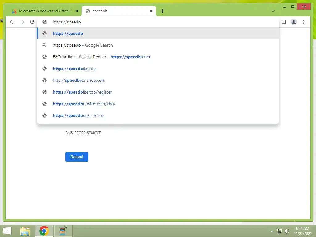Select https://speedb - Google Search suggestion
Image resolution: width=316 pixels, height=237 pixels.
click(158, 45)
